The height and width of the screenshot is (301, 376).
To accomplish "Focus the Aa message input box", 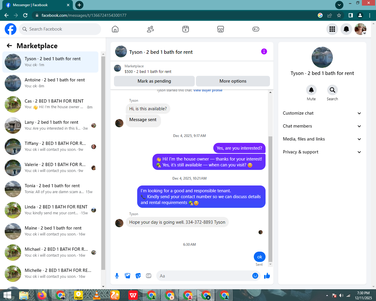I will click(x=204, y=276).
